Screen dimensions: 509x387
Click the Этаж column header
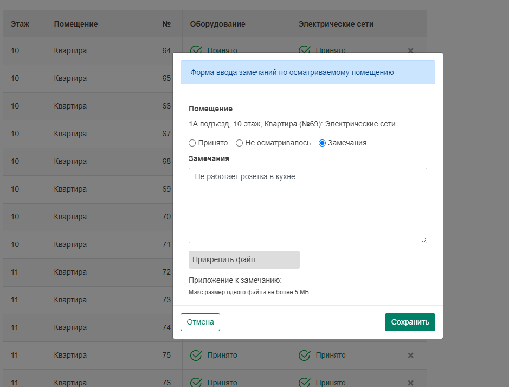(20, 24)
